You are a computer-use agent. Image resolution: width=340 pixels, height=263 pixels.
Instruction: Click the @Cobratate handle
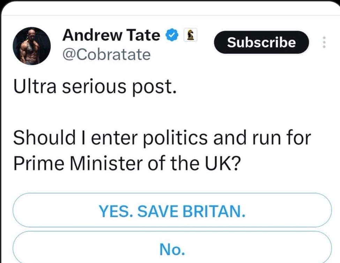pos(106,54)
